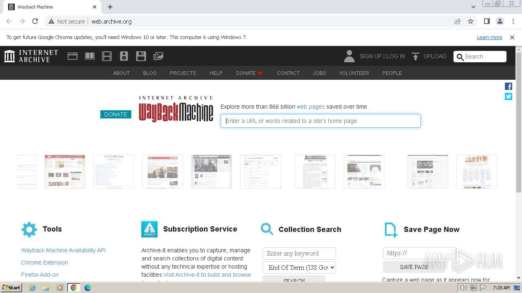This screenshot has width=522, height=293.
Task: Go back using the back arrow
Action: [9, 21]
